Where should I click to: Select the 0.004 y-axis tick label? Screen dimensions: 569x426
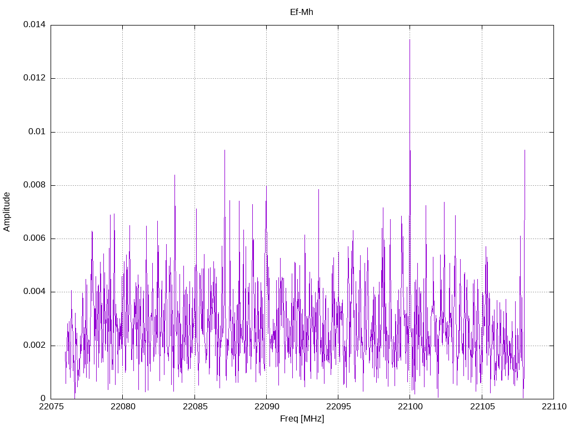(x=34, y=292)
